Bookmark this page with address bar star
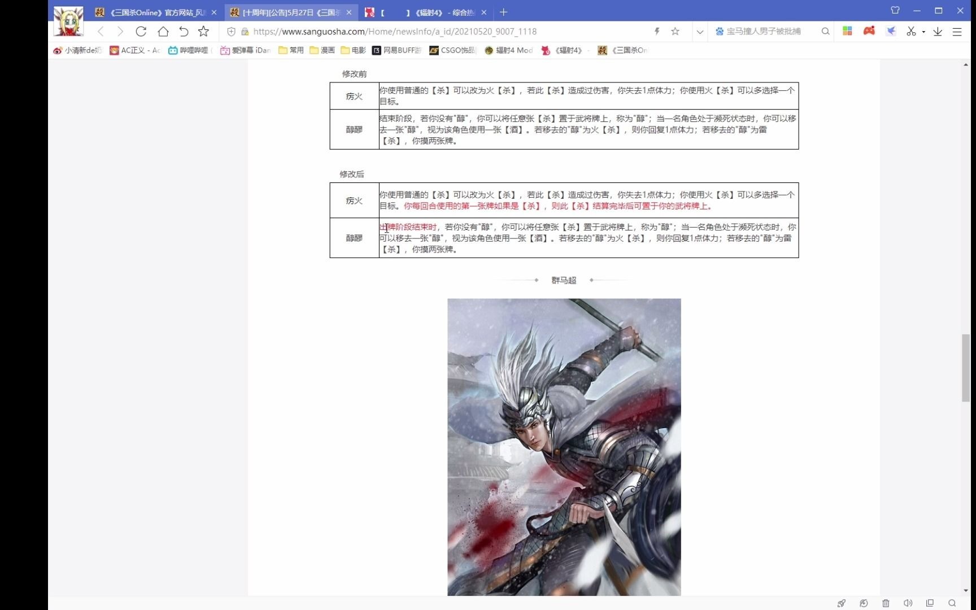This screenshot has height=610, width=976. click(675, 32)
